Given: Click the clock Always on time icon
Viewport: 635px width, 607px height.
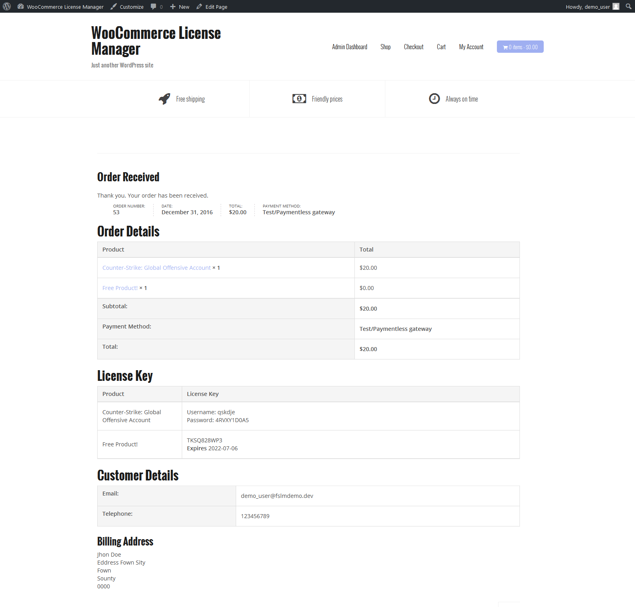Looking at the screenshot, I should pyautogui.click(x=435, y=99).
